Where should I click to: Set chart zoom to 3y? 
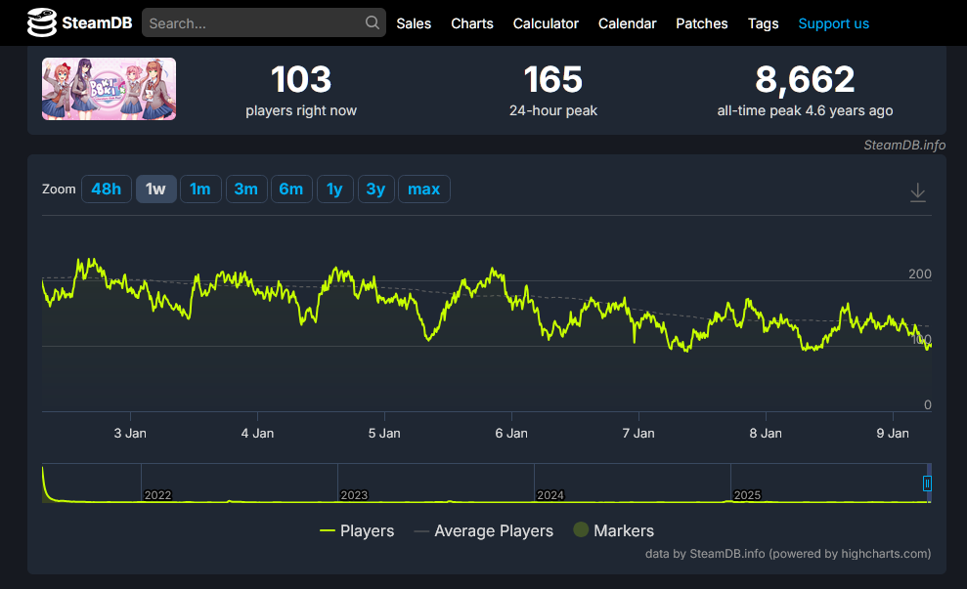[375, 189]
